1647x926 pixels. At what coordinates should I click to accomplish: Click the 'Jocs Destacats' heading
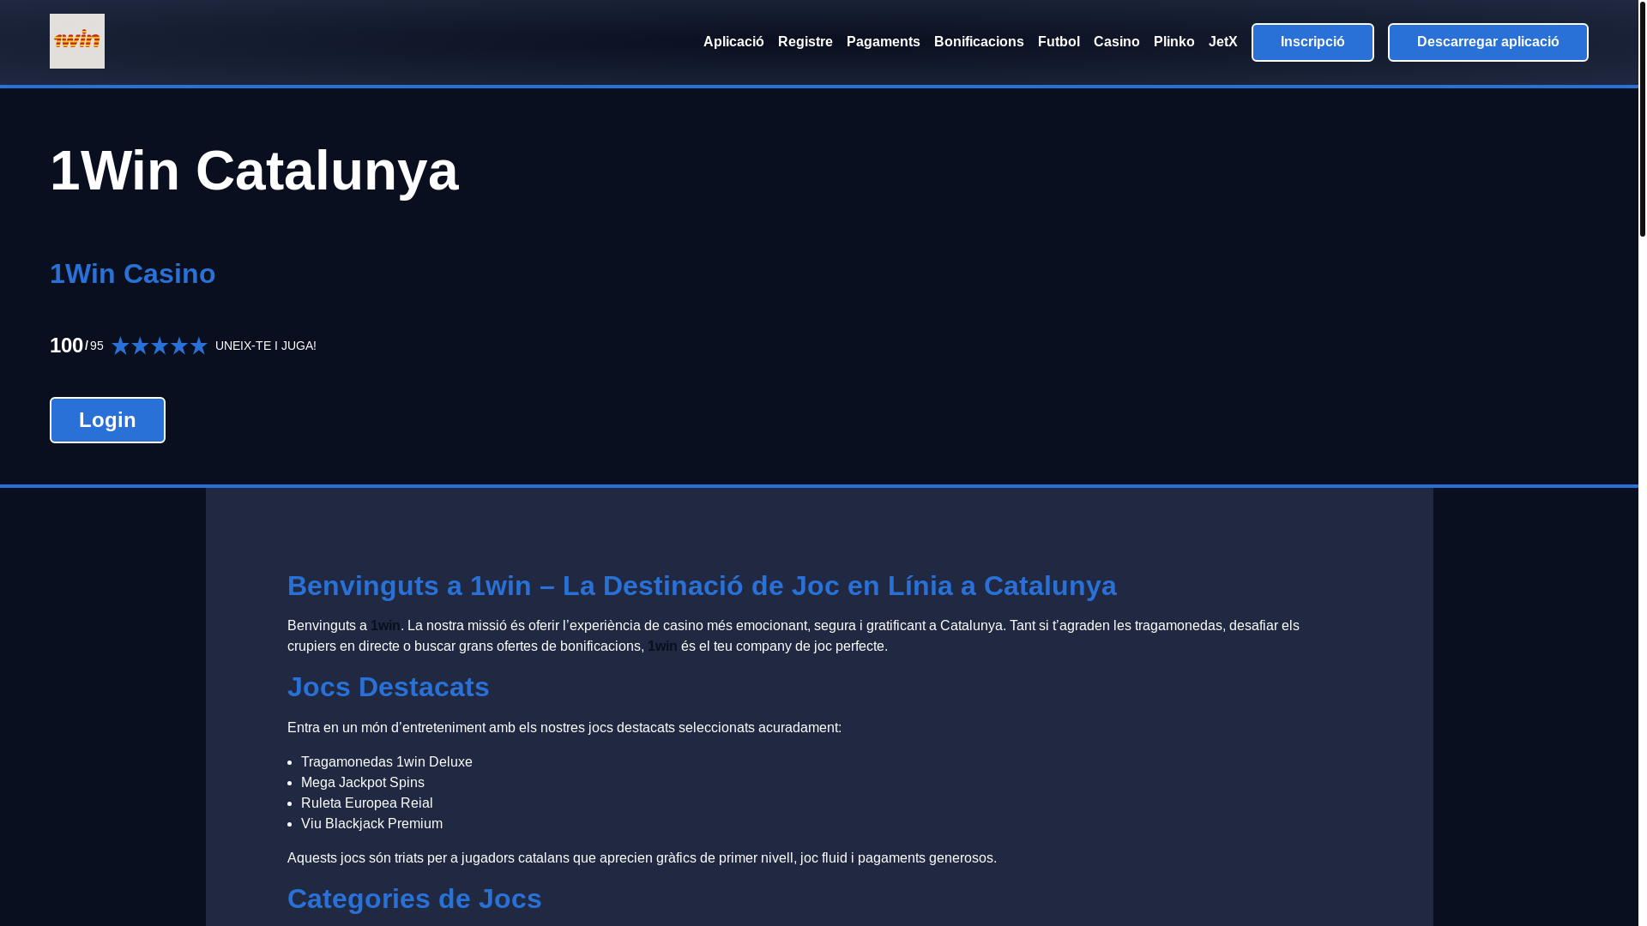point(389,687)
